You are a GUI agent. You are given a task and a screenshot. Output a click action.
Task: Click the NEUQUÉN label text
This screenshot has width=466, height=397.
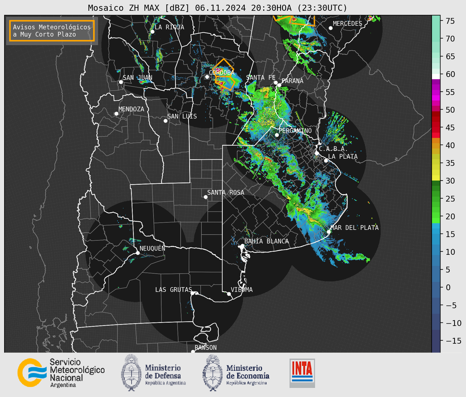tap(152, 248)
